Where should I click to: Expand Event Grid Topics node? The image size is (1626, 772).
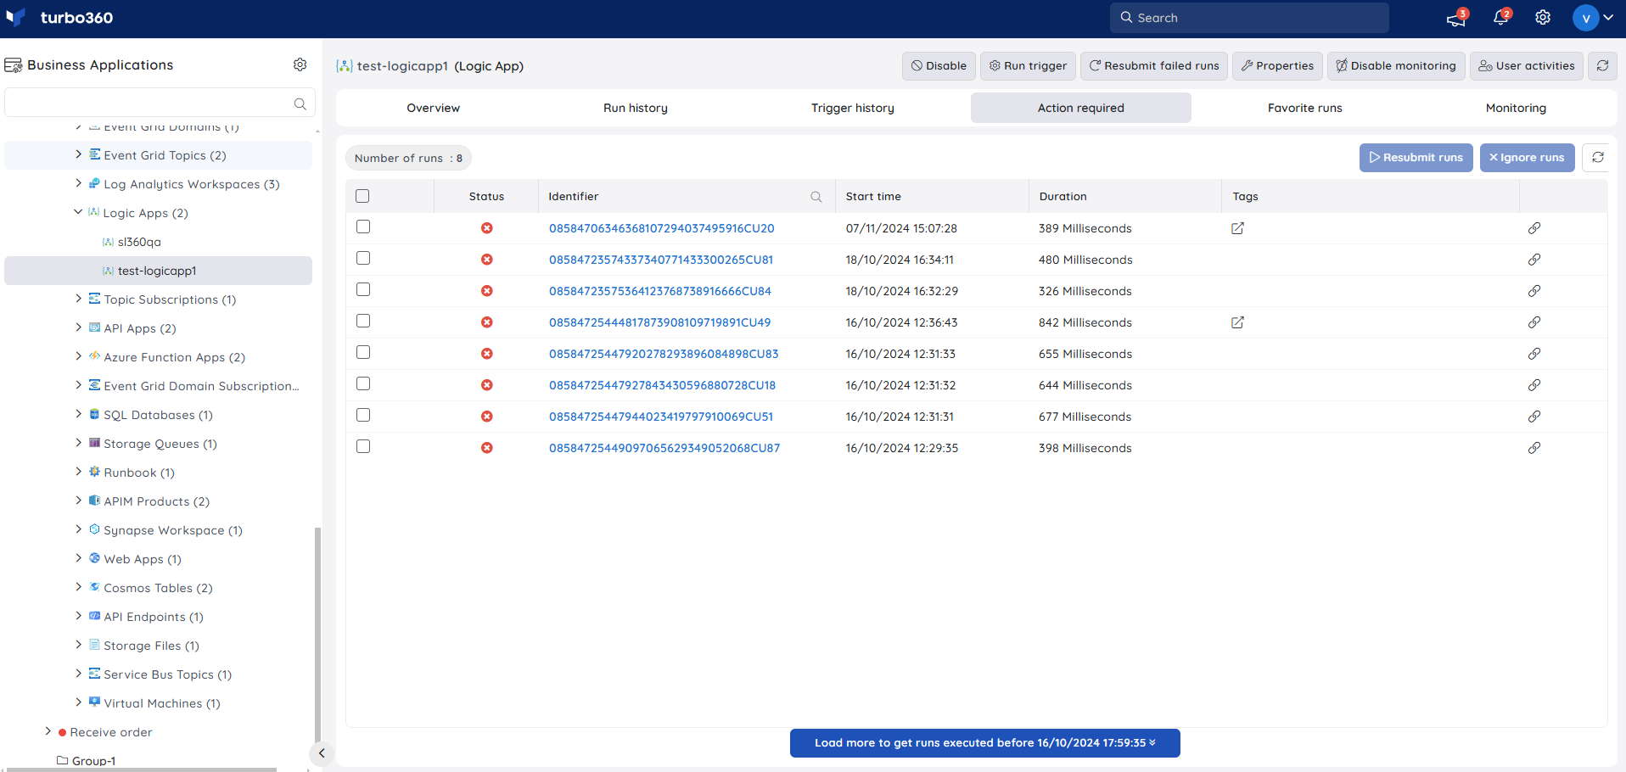[x=78, y=154]
